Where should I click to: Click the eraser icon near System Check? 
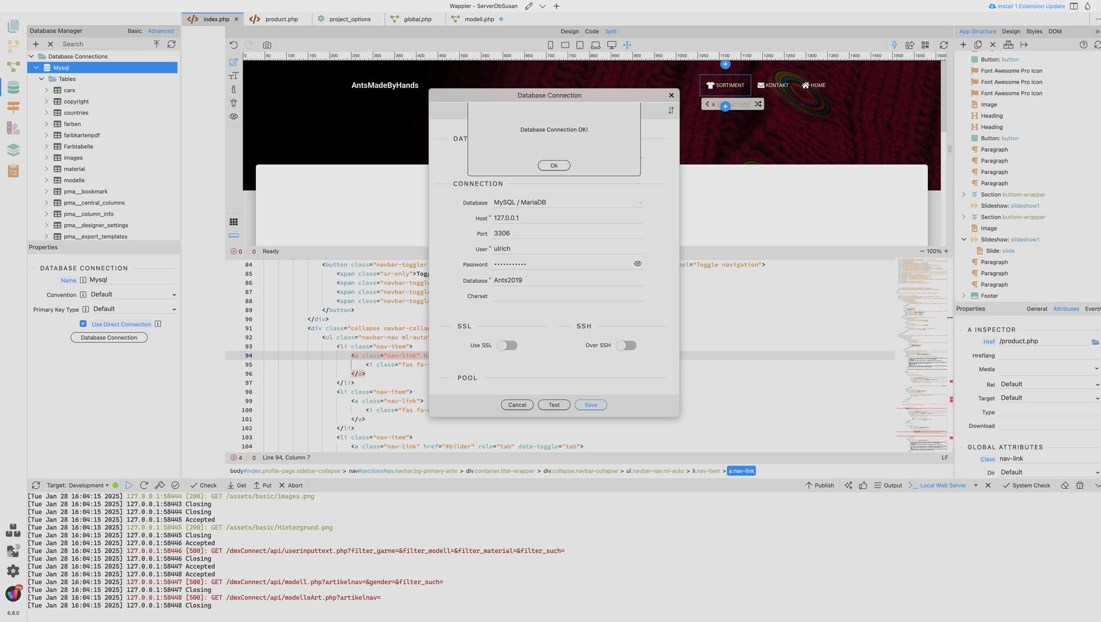pos(1065,485)
